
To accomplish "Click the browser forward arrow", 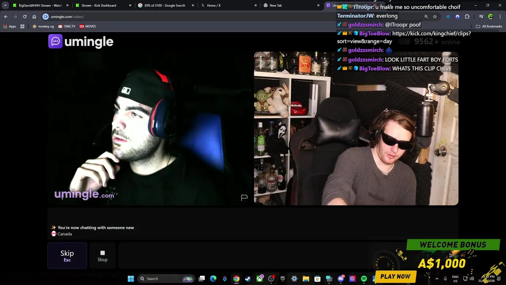I will coord(15,17).
